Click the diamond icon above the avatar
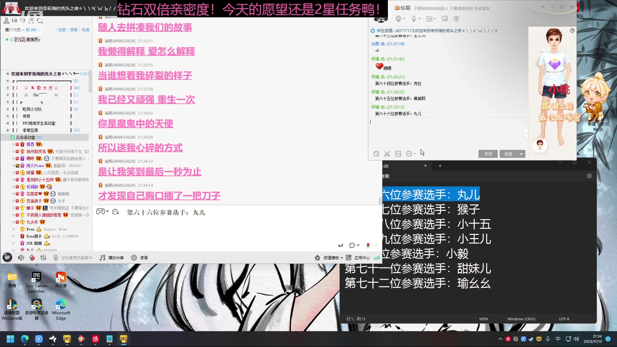Viewport: 617px width, 347px height. (x=572, y=31)
